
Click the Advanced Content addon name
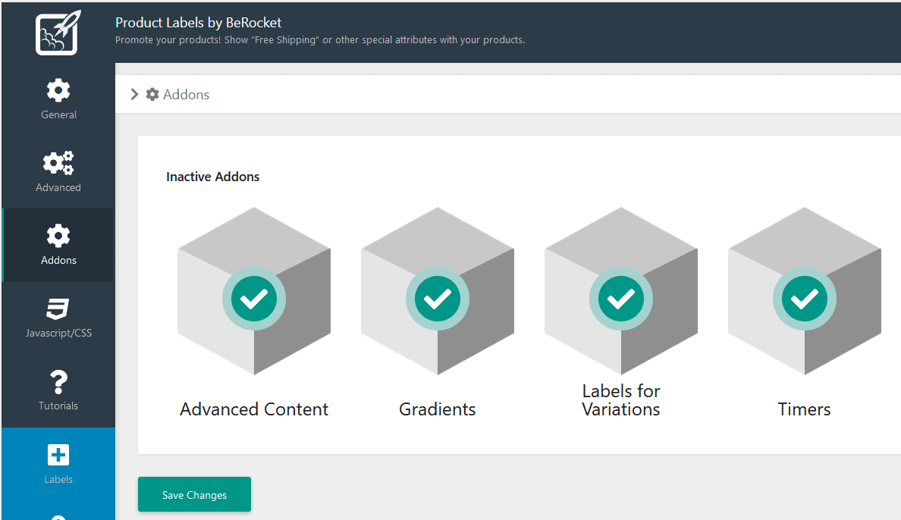pyautogui.click(x=254, y=409)
